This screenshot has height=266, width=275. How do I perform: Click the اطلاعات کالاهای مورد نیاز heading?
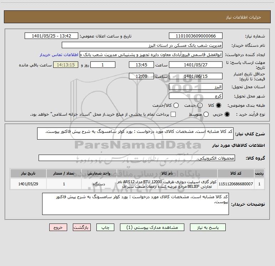[239, 145]
